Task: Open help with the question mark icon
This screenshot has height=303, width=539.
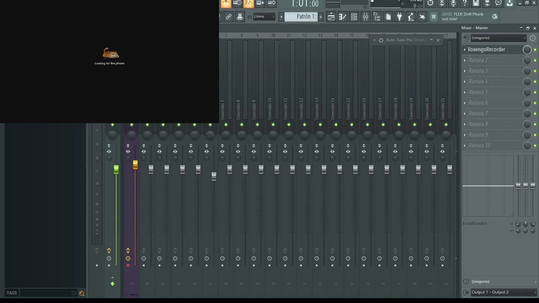Action: click(464, 3)
